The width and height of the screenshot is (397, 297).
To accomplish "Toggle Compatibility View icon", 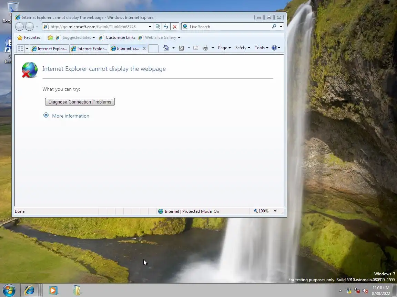I will [x=157, y=27].
